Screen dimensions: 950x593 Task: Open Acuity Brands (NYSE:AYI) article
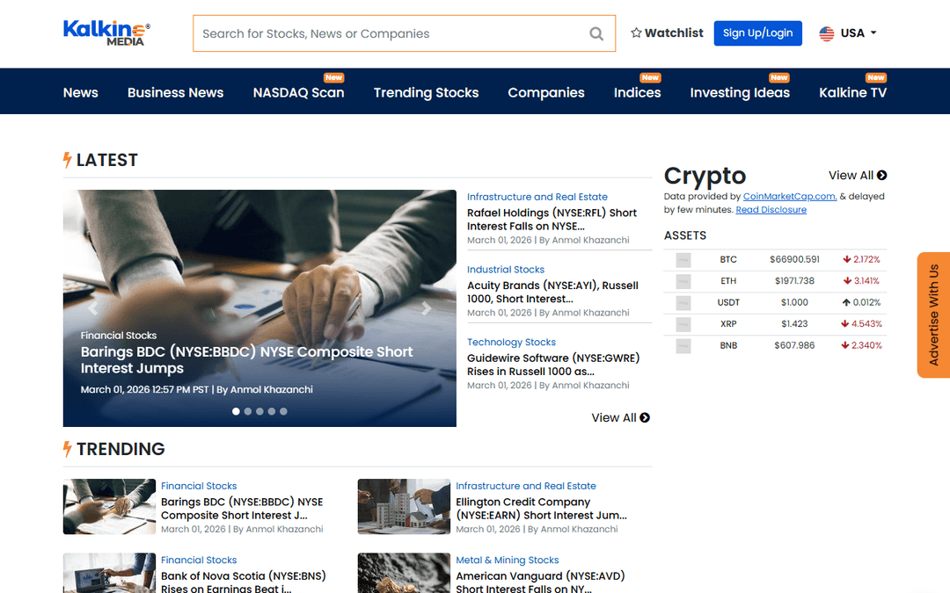point(552,292)
